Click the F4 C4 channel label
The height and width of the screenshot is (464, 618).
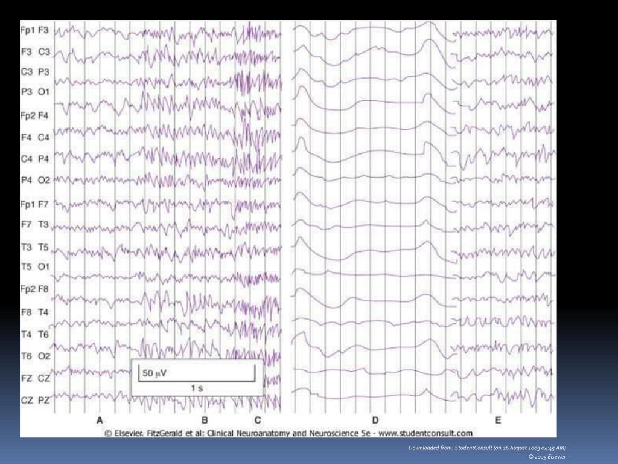click(x=36, y=137)
